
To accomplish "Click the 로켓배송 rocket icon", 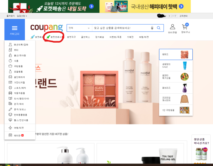I will [x=33, y=37].
